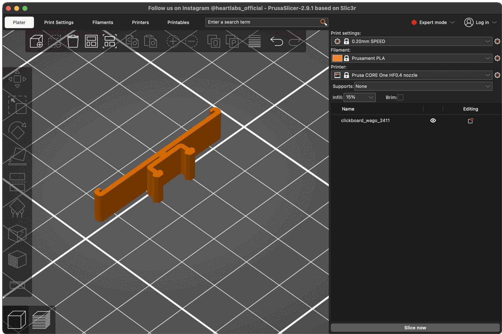
Task: Click the Paste clipboard icon
Action: tap(151, 41)
